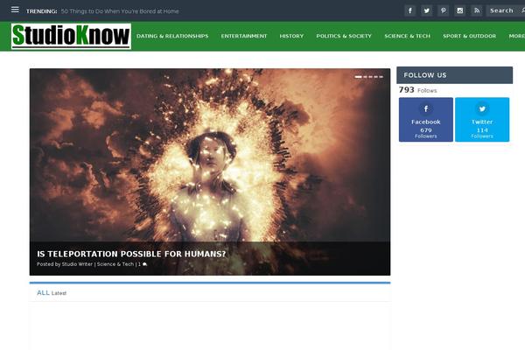525x350 pixels.
Task: Select the last slider indicator
Action: (x=381, y=77)
